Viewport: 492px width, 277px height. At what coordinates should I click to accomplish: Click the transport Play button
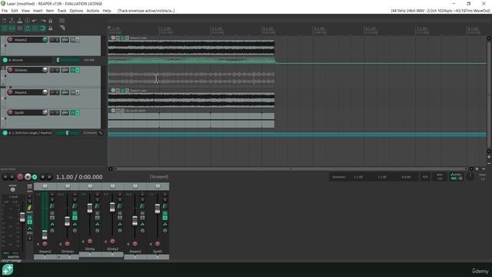tap(28, 177)
